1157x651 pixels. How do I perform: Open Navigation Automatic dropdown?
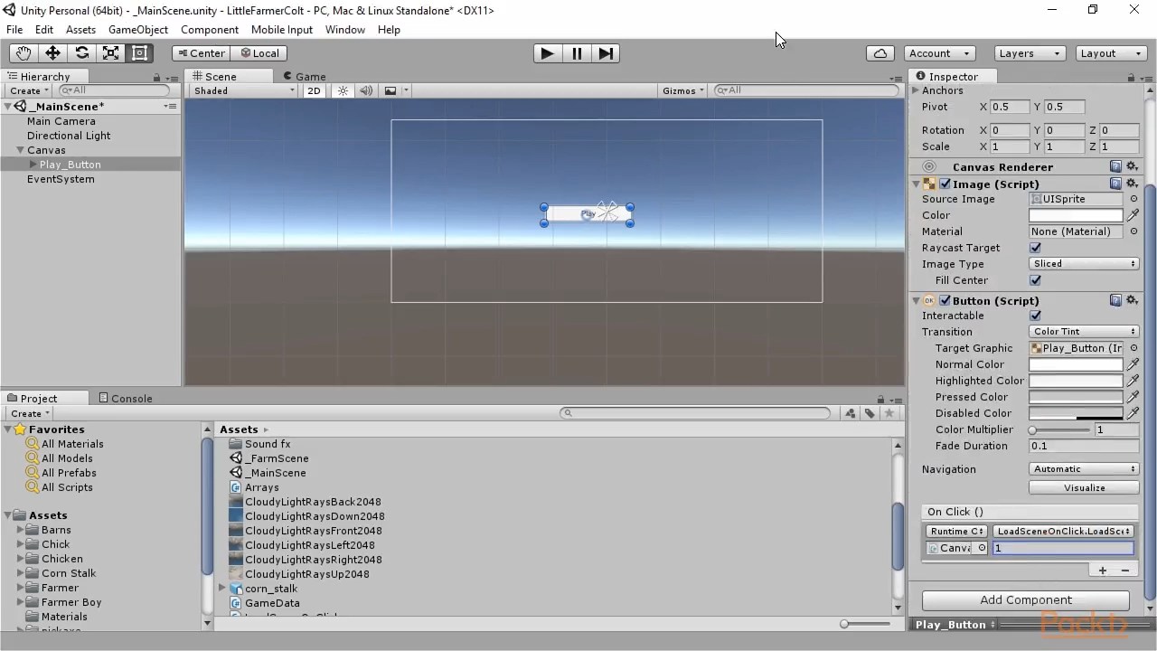(1084, 469)
